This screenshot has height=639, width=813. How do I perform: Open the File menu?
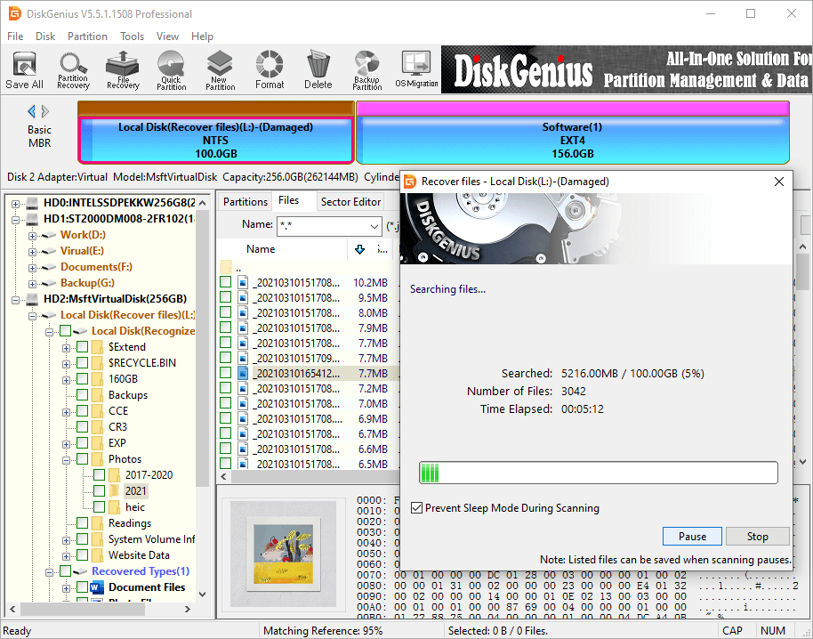15,36
